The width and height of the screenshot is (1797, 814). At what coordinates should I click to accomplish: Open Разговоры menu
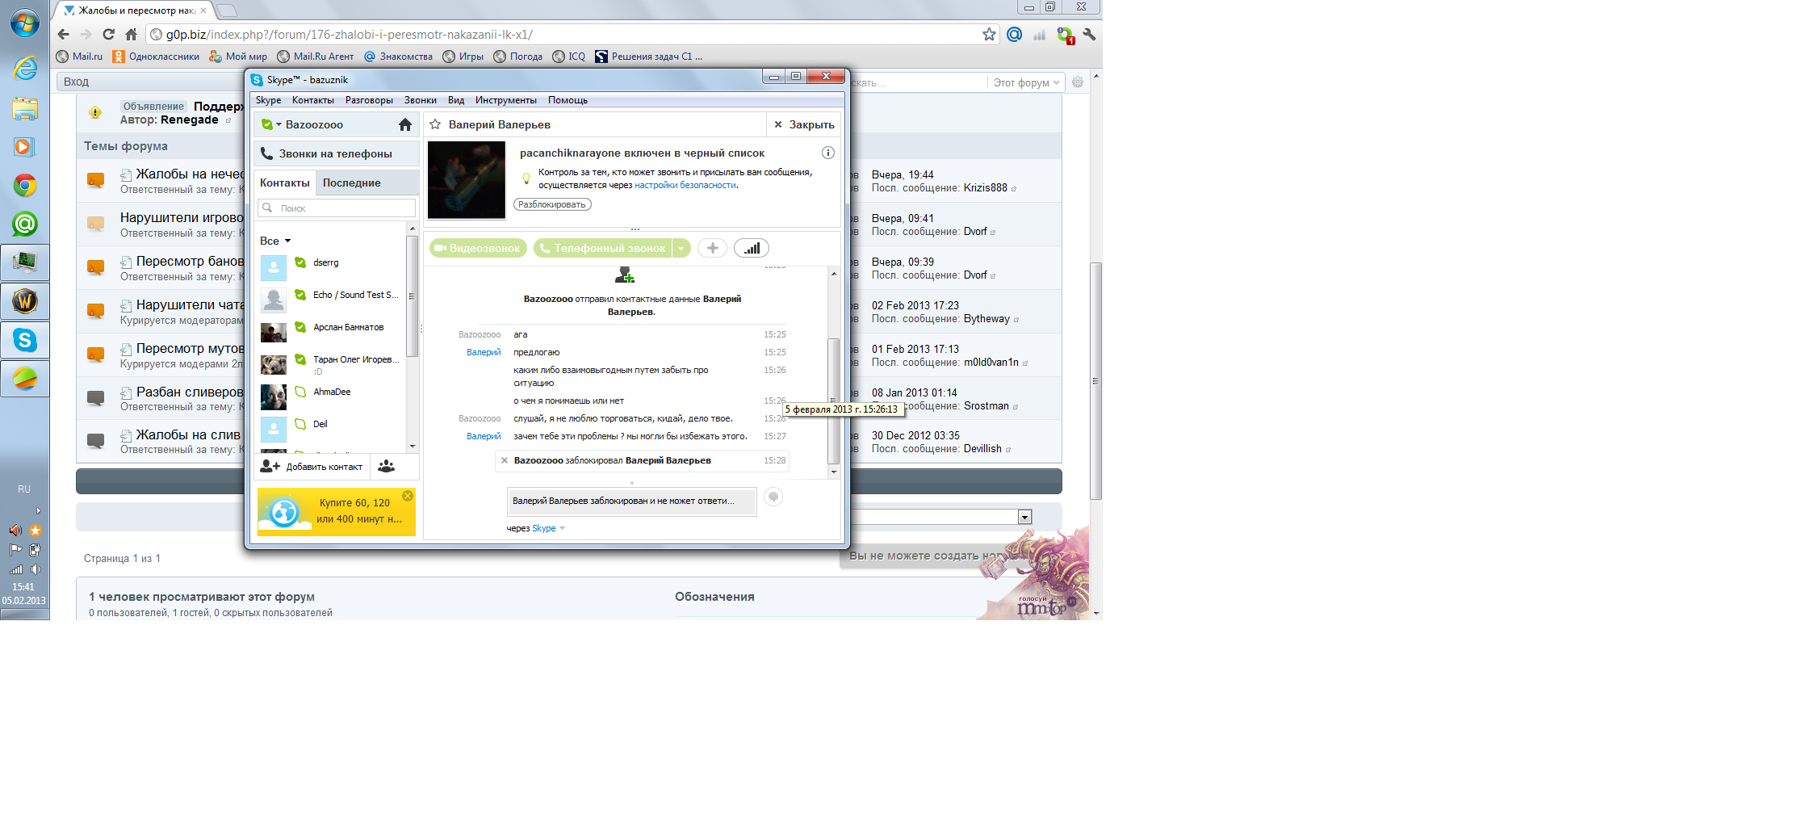(x=369, y=100)
